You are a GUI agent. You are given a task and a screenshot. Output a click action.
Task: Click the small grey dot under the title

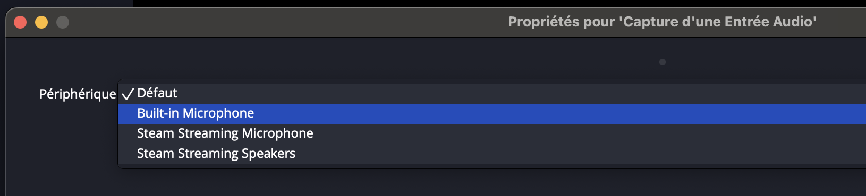coord(663,62)
